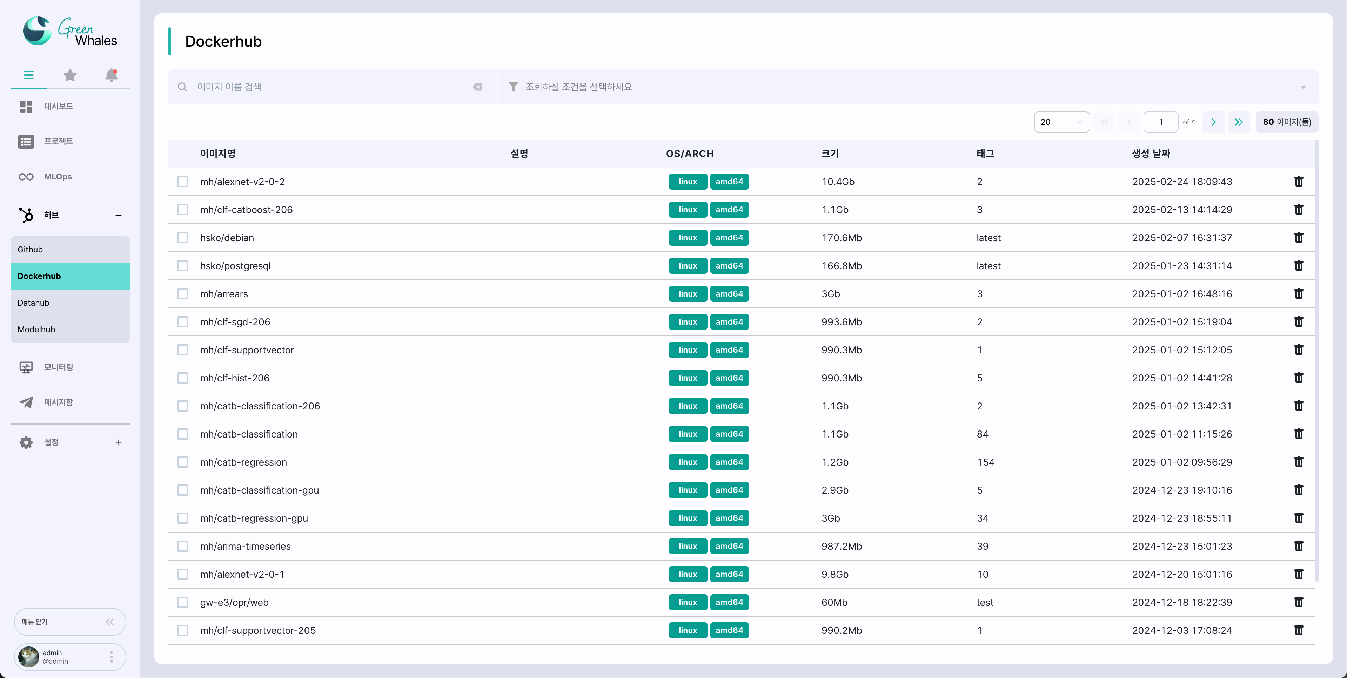Delete the mh/clf-sgd-206 image
1347x678 pixels.
[1299, 322]
